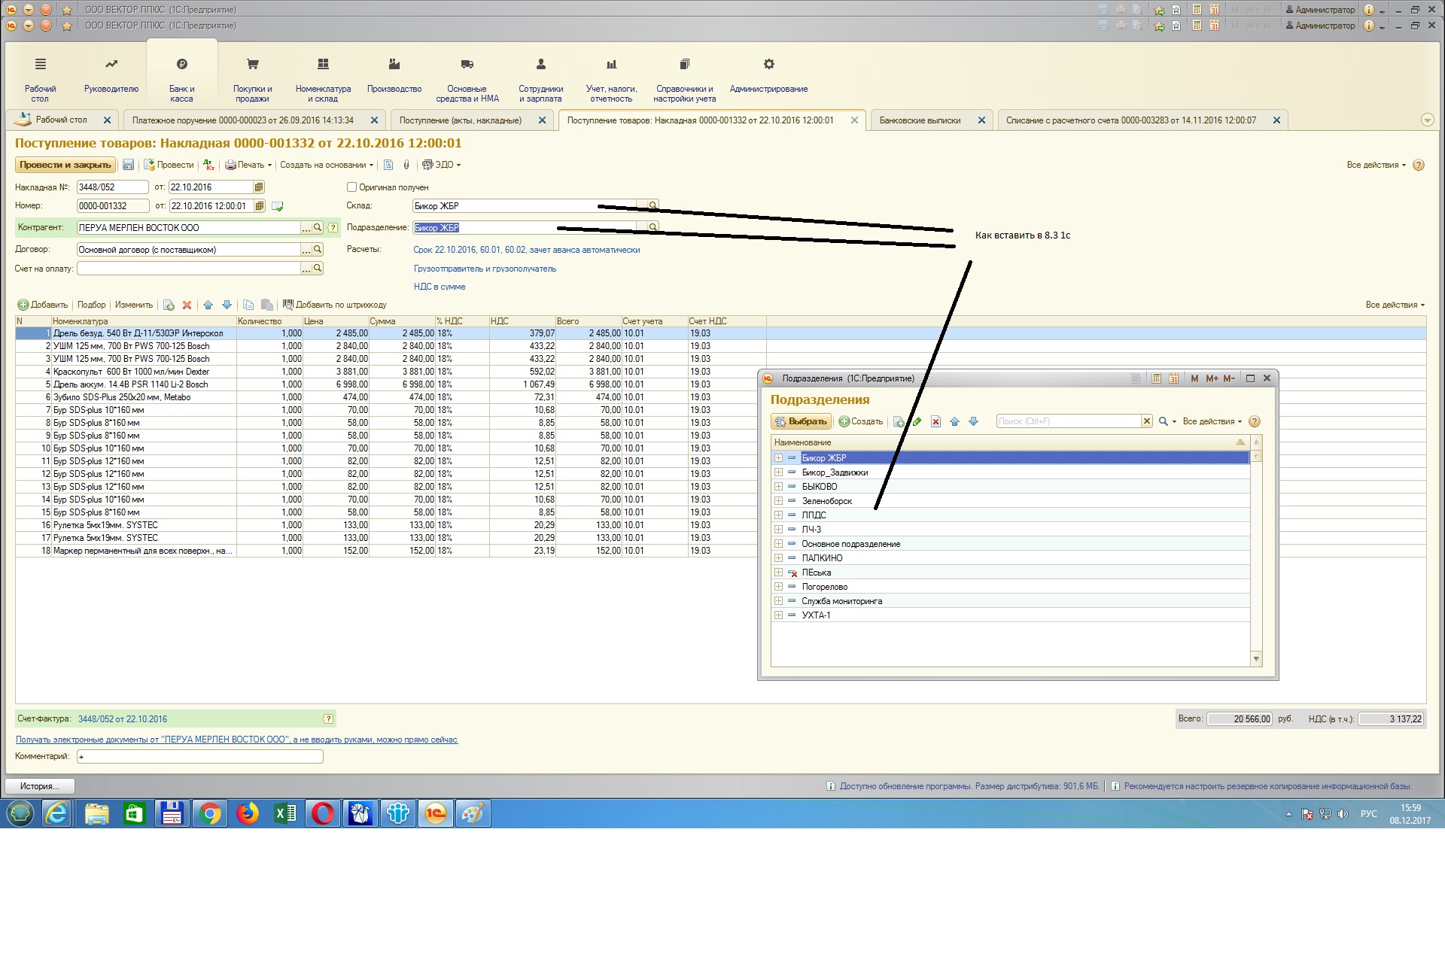Open the ЭДО dropdown menu
Screen dimensions: 1445x975
tap(442, 166)
